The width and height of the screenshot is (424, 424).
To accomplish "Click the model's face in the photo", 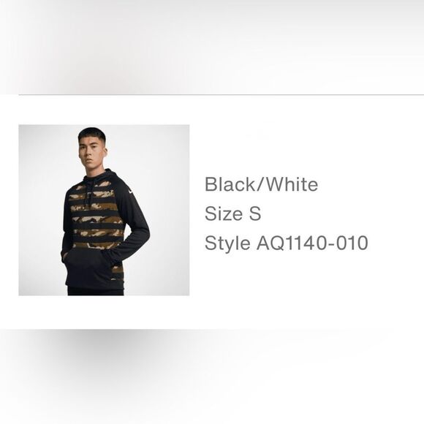I will [x=91, y=152].
